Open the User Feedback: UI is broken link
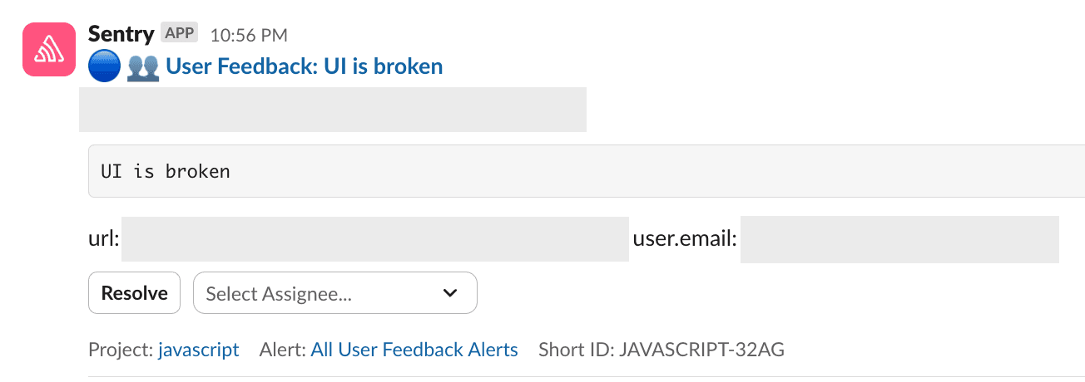 305,66
